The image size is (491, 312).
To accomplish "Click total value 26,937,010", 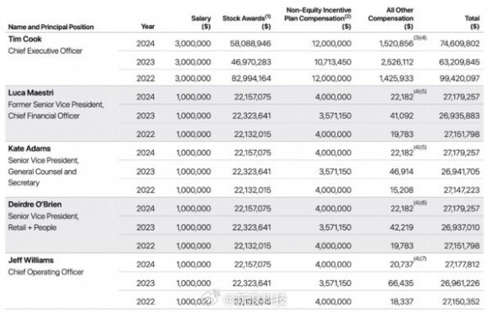I will [x=461, y=227].
